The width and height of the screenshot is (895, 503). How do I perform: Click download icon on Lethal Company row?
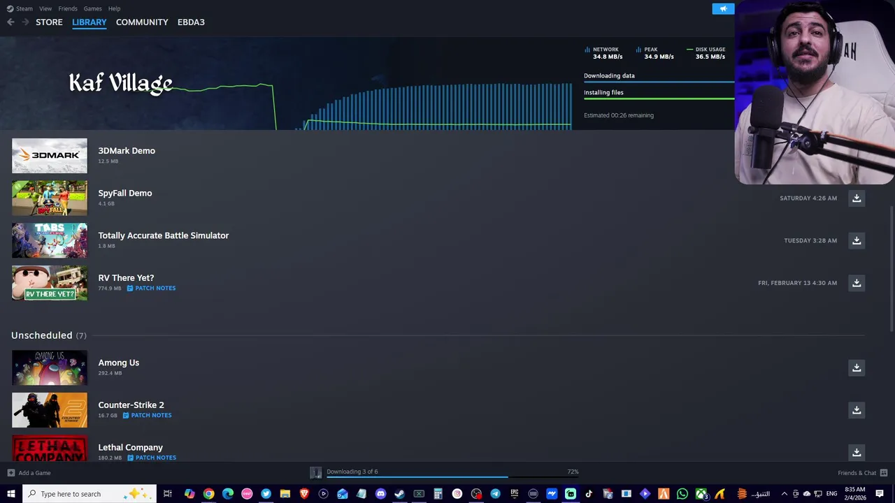pyautogui.click(x=857, y=452)
